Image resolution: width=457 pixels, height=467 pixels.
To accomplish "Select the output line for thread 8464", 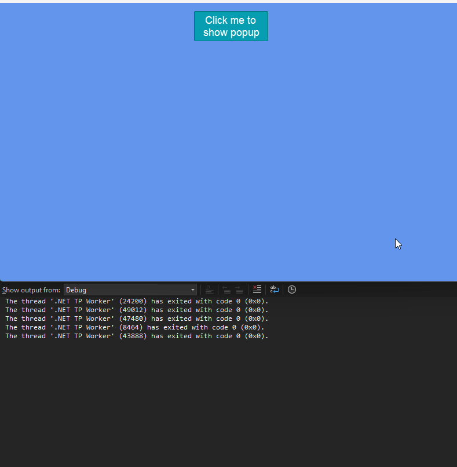I will click(x=134, y=327).
